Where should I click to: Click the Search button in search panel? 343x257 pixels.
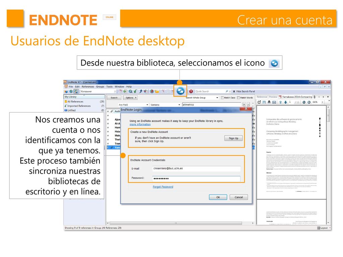(114, 98)
